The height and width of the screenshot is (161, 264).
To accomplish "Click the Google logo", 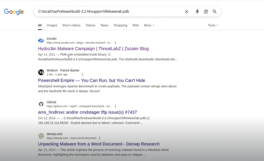I will coord(14,12).
